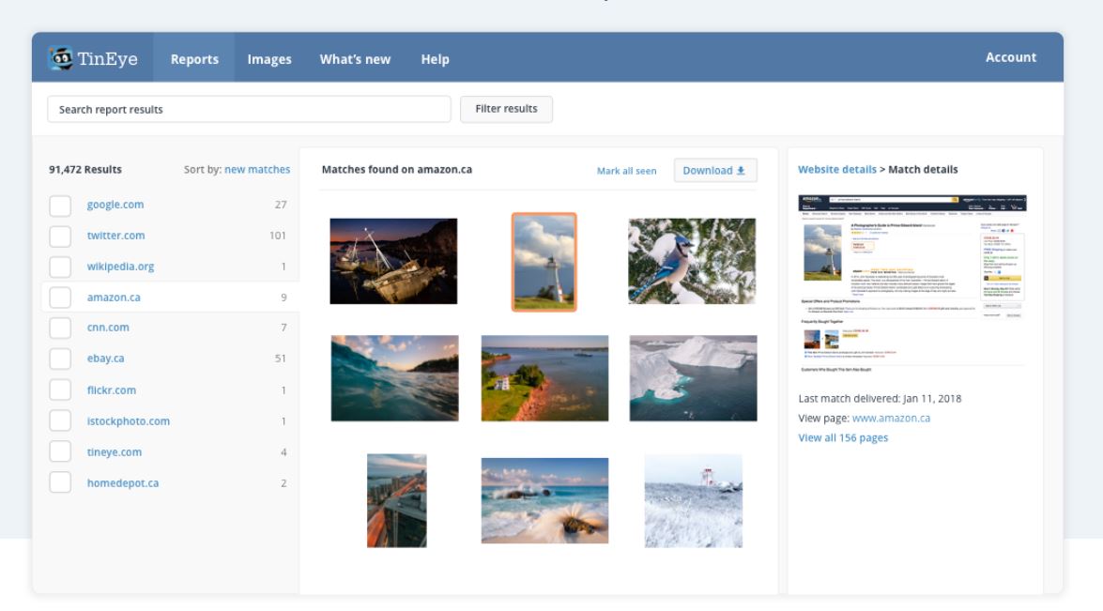Screen dimensions: 1103x611
Task: Select the aerial coastline lighthouse thumbnail
Action: 545,378
